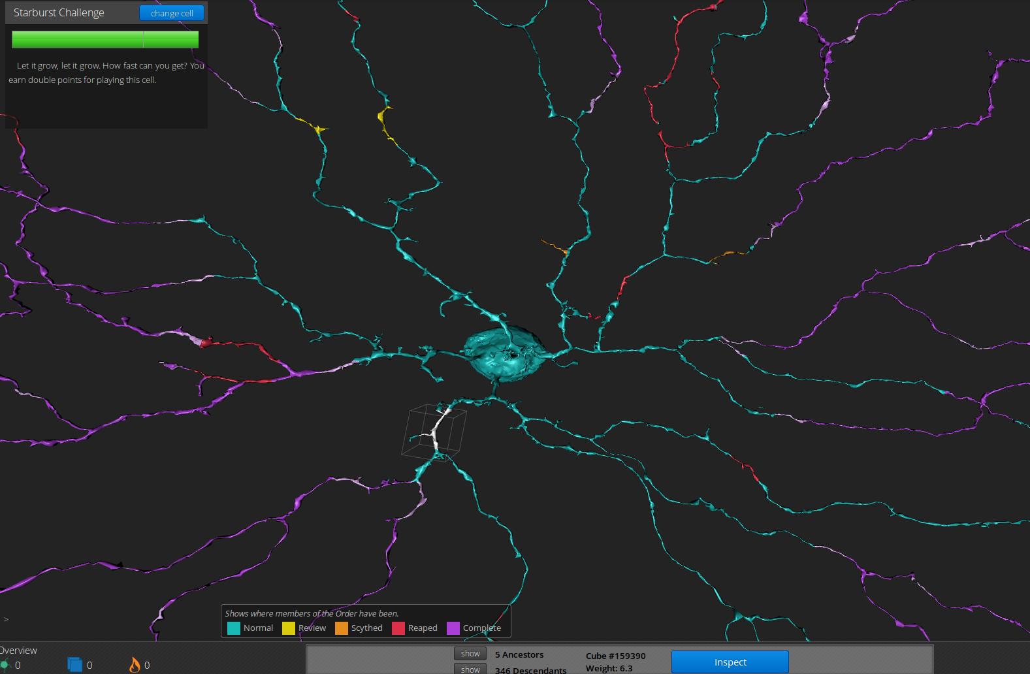
Task: Click the Starburst Challenge title header
Action: tap(59, 12)
